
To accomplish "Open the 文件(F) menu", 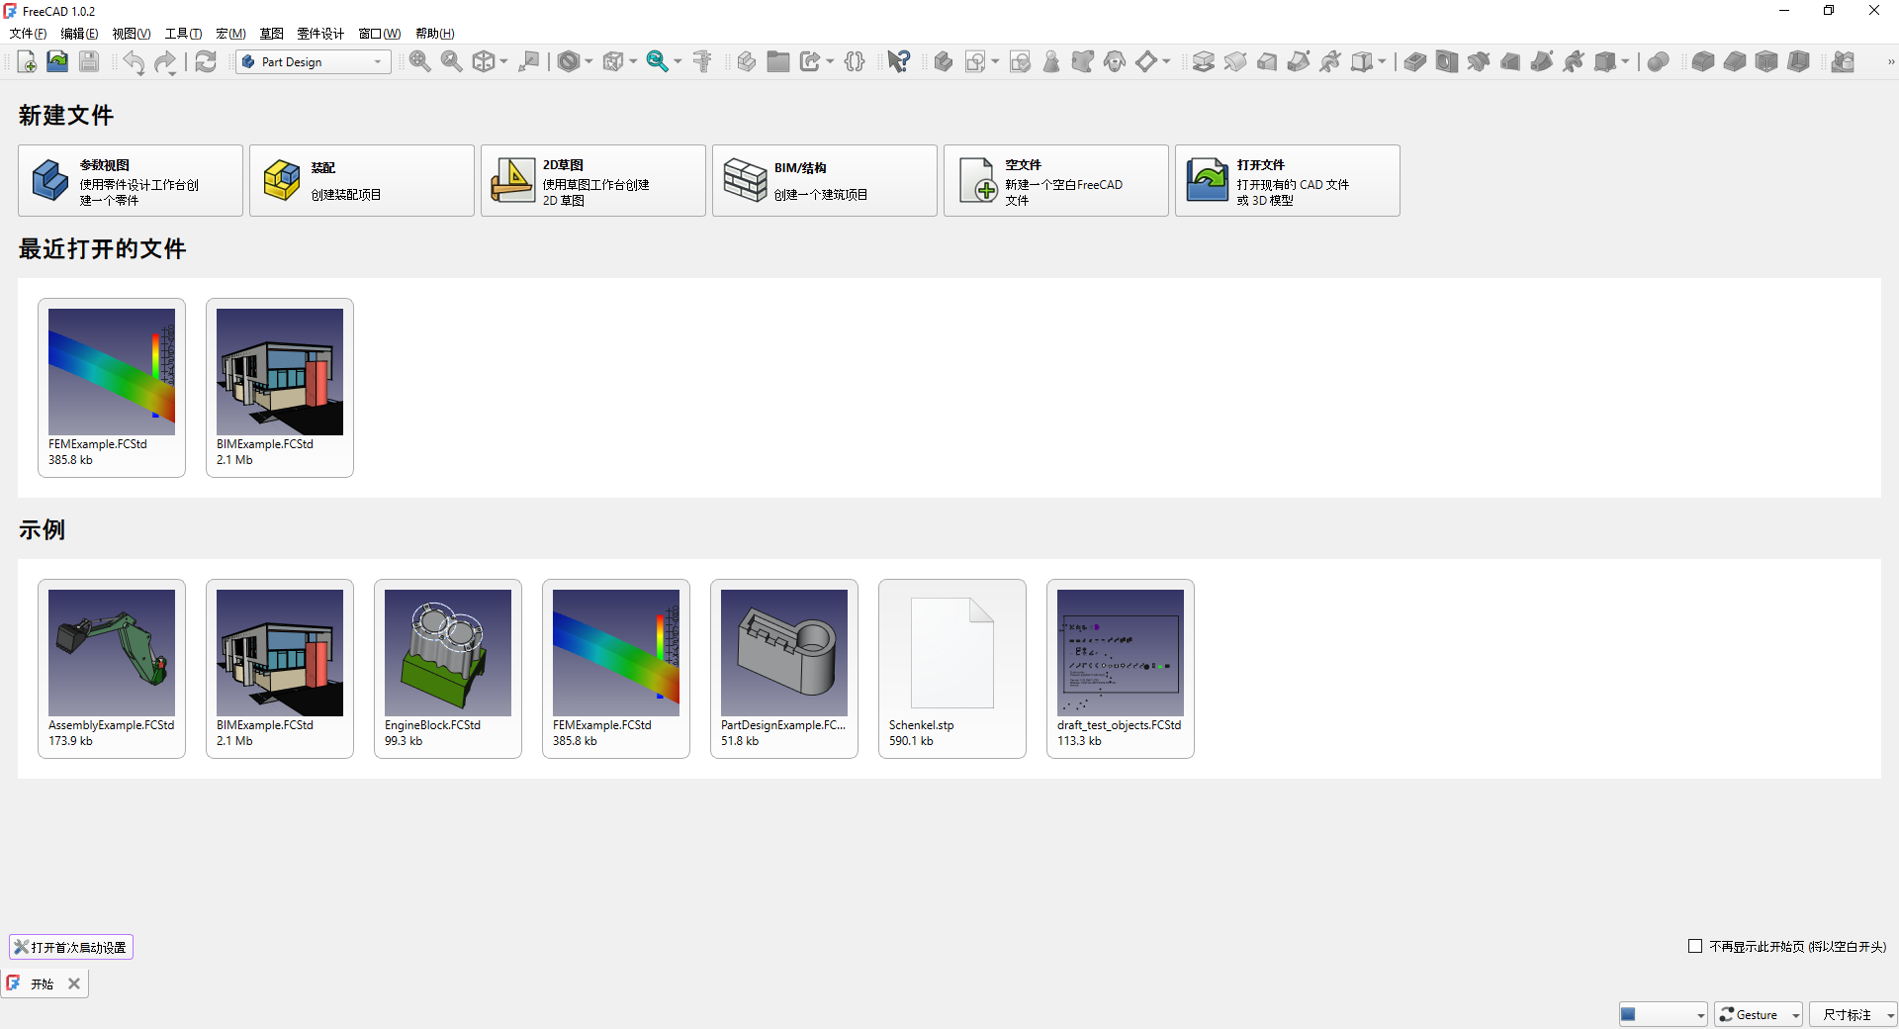I will pos(28,34).
